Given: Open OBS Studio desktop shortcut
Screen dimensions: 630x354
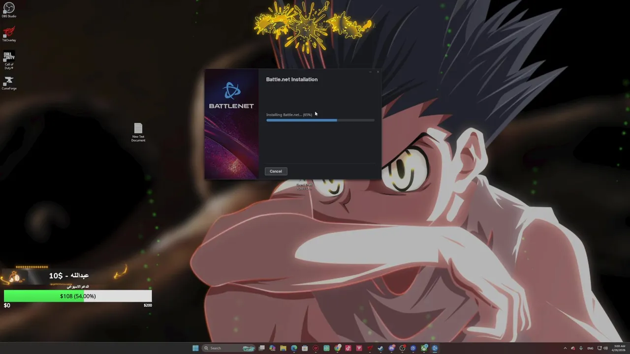Looking at the screenshot, I should pos(9,10).
